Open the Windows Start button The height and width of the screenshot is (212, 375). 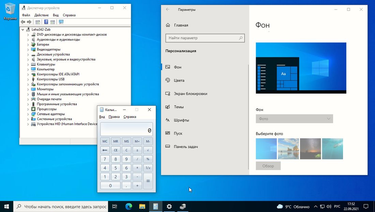pyautogui.click(x=6, y=207)
